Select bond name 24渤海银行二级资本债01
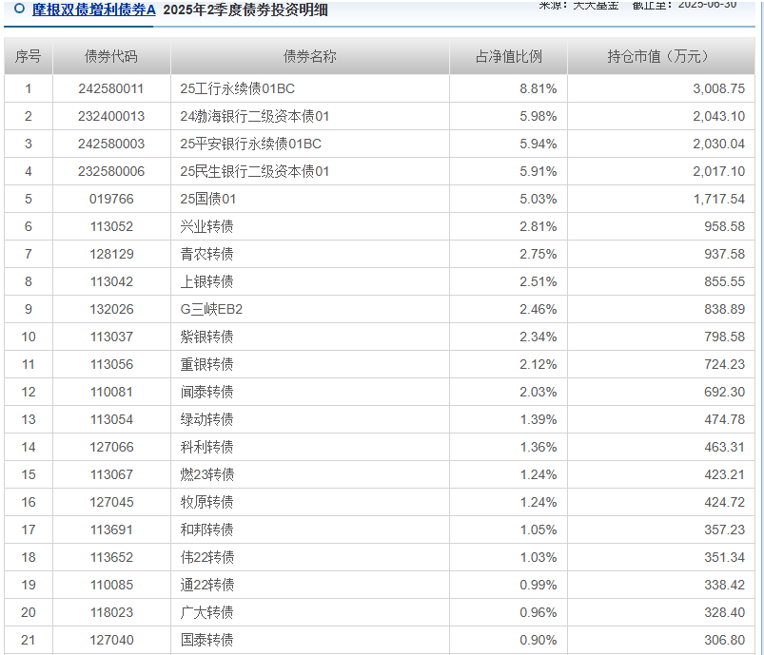764x655 pixels. [x=255, y=116]
